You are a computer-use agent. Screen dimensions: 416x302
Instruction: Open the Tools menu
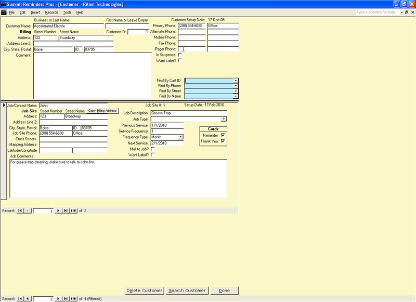click(67, 12)
